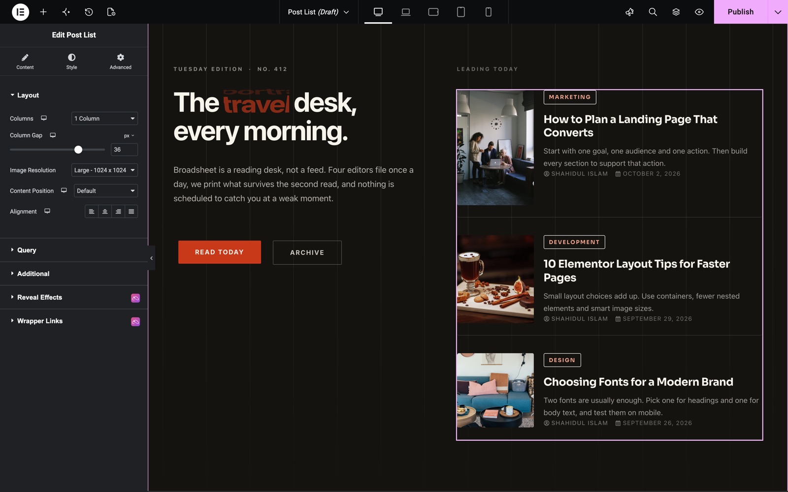Switch to the Style tab
Viewport: 788px width, 492px height.
[x=71, y=61]
